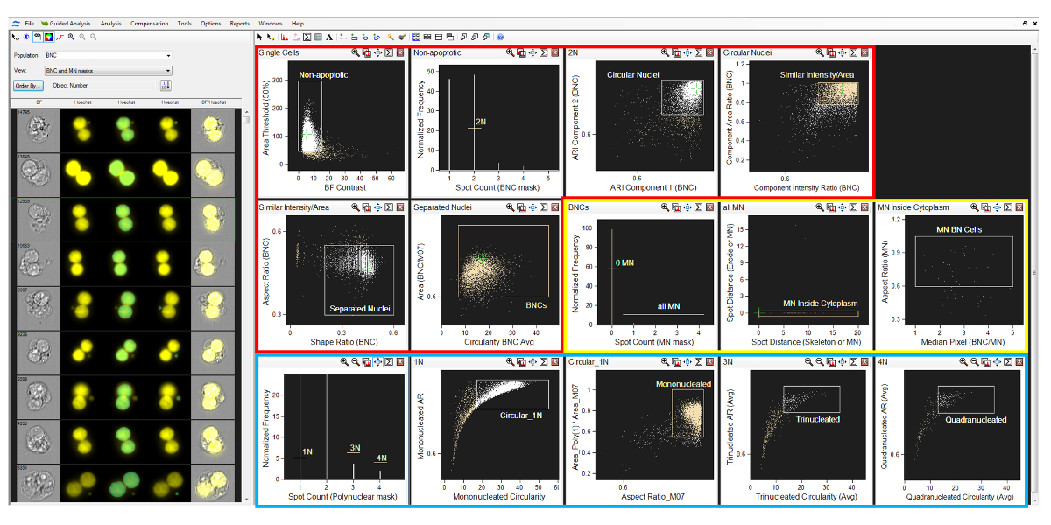Click zoom icon on Single Cells plot
The width and height of the screenshot is (1051, 525).
[x=356, y=52]
